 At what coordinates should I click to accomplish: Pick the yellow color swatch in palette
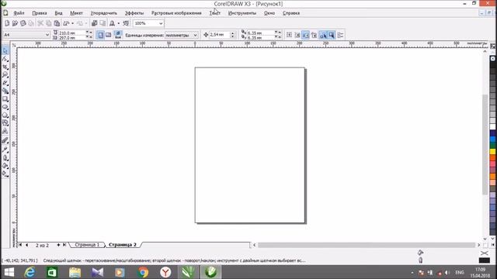(492, 152)
